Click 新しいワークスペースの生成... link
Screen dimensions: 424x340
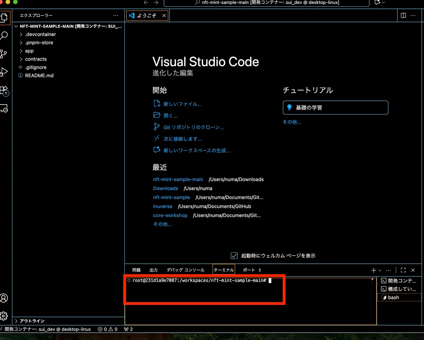(x=197, y=151)
